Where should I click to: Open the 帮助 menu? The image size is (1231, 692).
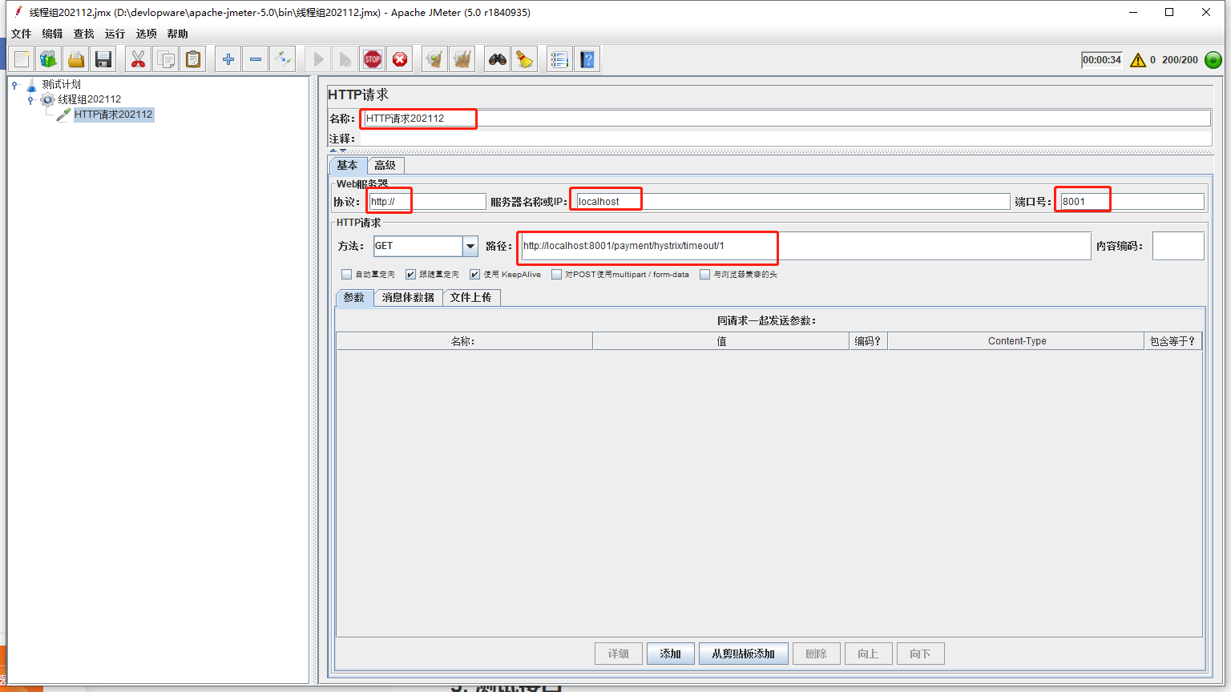178,34
